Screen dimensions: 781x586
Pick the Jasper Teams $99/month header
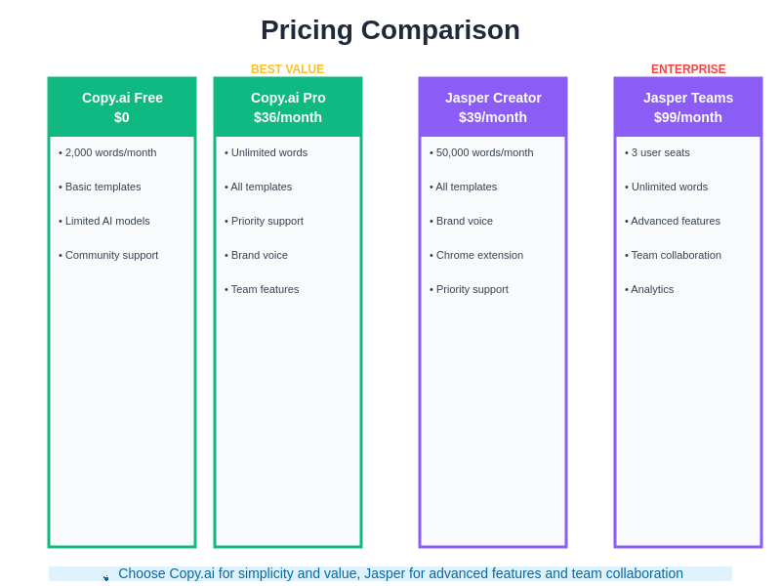(688, 107)
